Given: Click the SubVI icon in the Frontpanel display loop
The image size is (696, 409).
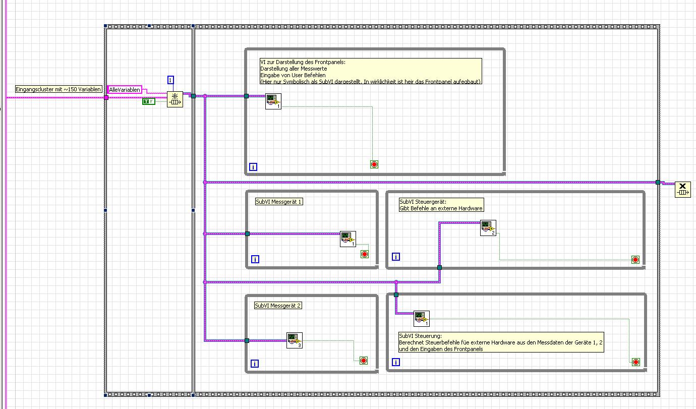Looking at the screenshot, I should [x=273, y=101].
